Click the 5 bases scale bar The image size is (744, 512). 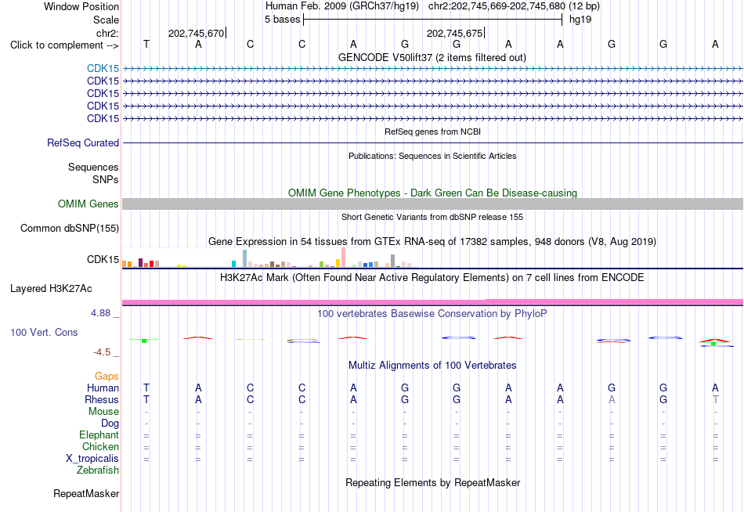(433, 20)
